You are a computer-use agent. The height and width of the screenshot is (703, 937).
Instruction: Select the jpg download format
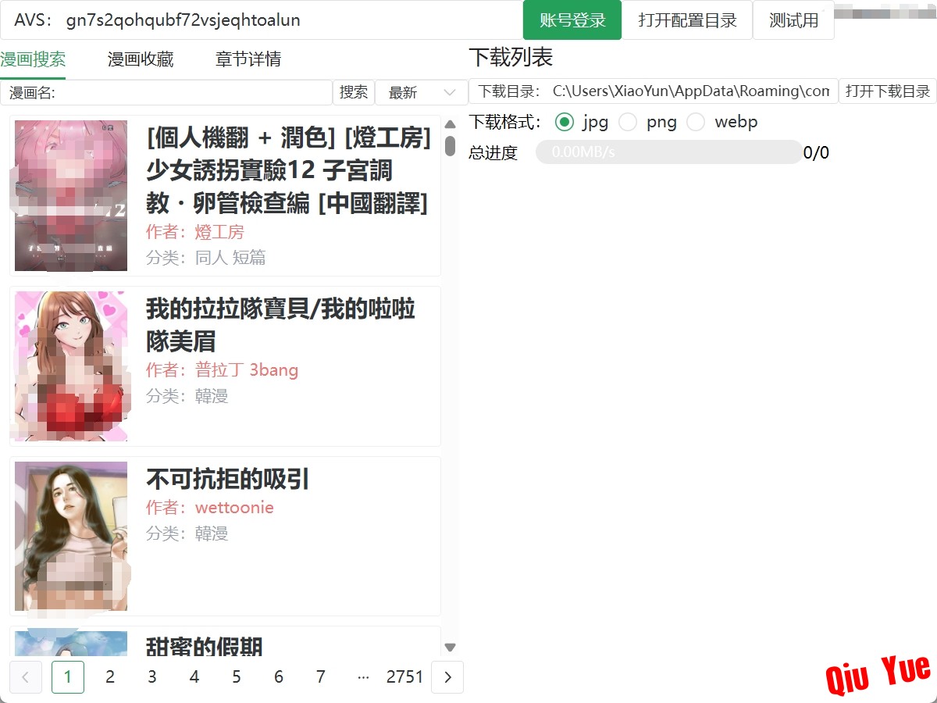pos(564,122)
